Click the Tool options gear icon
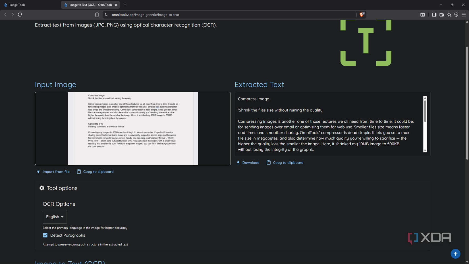 [x=42, y=188]
